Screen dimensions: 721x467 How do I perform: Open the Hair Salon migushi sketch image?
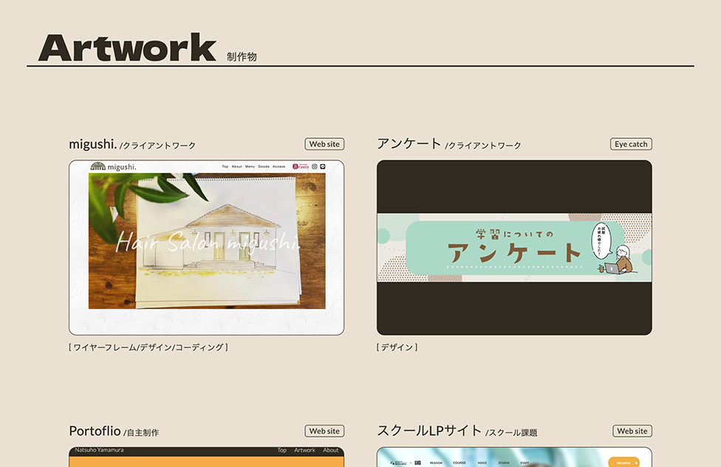(x=207, y=242)
